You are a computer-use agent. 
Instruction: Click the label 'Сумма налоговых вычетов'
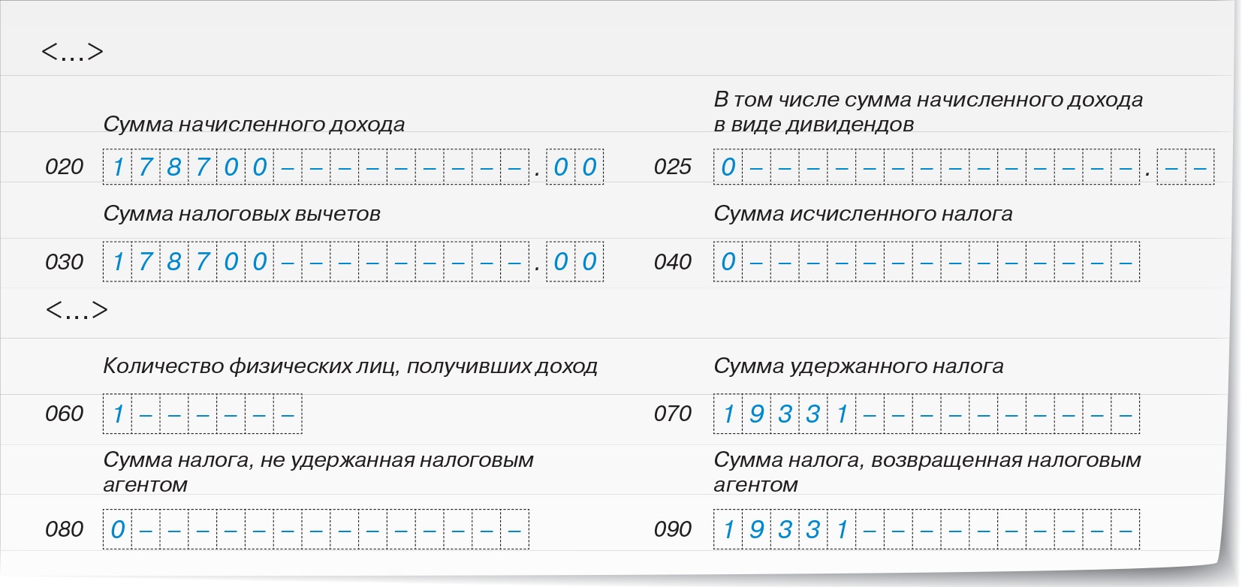[x=242, y=214]
